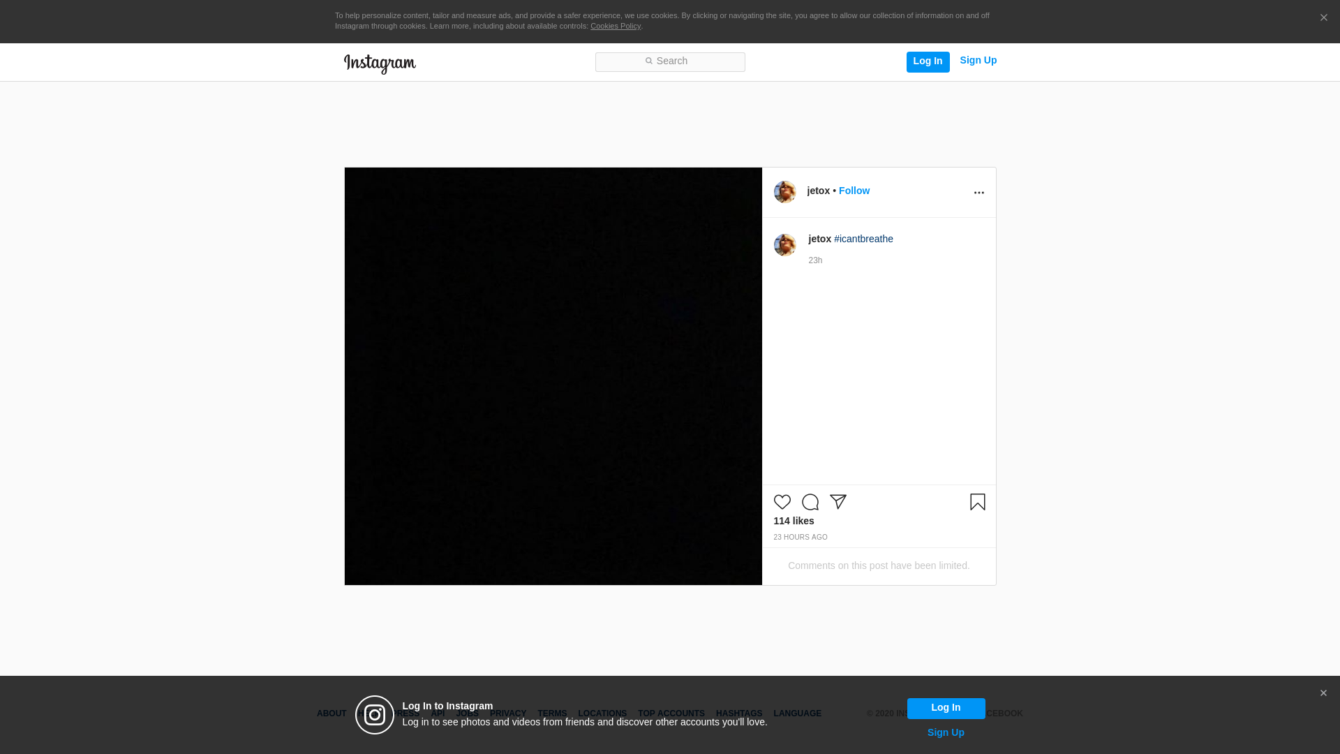Open the LOCATIONS footer link

(x=602, y=714)
